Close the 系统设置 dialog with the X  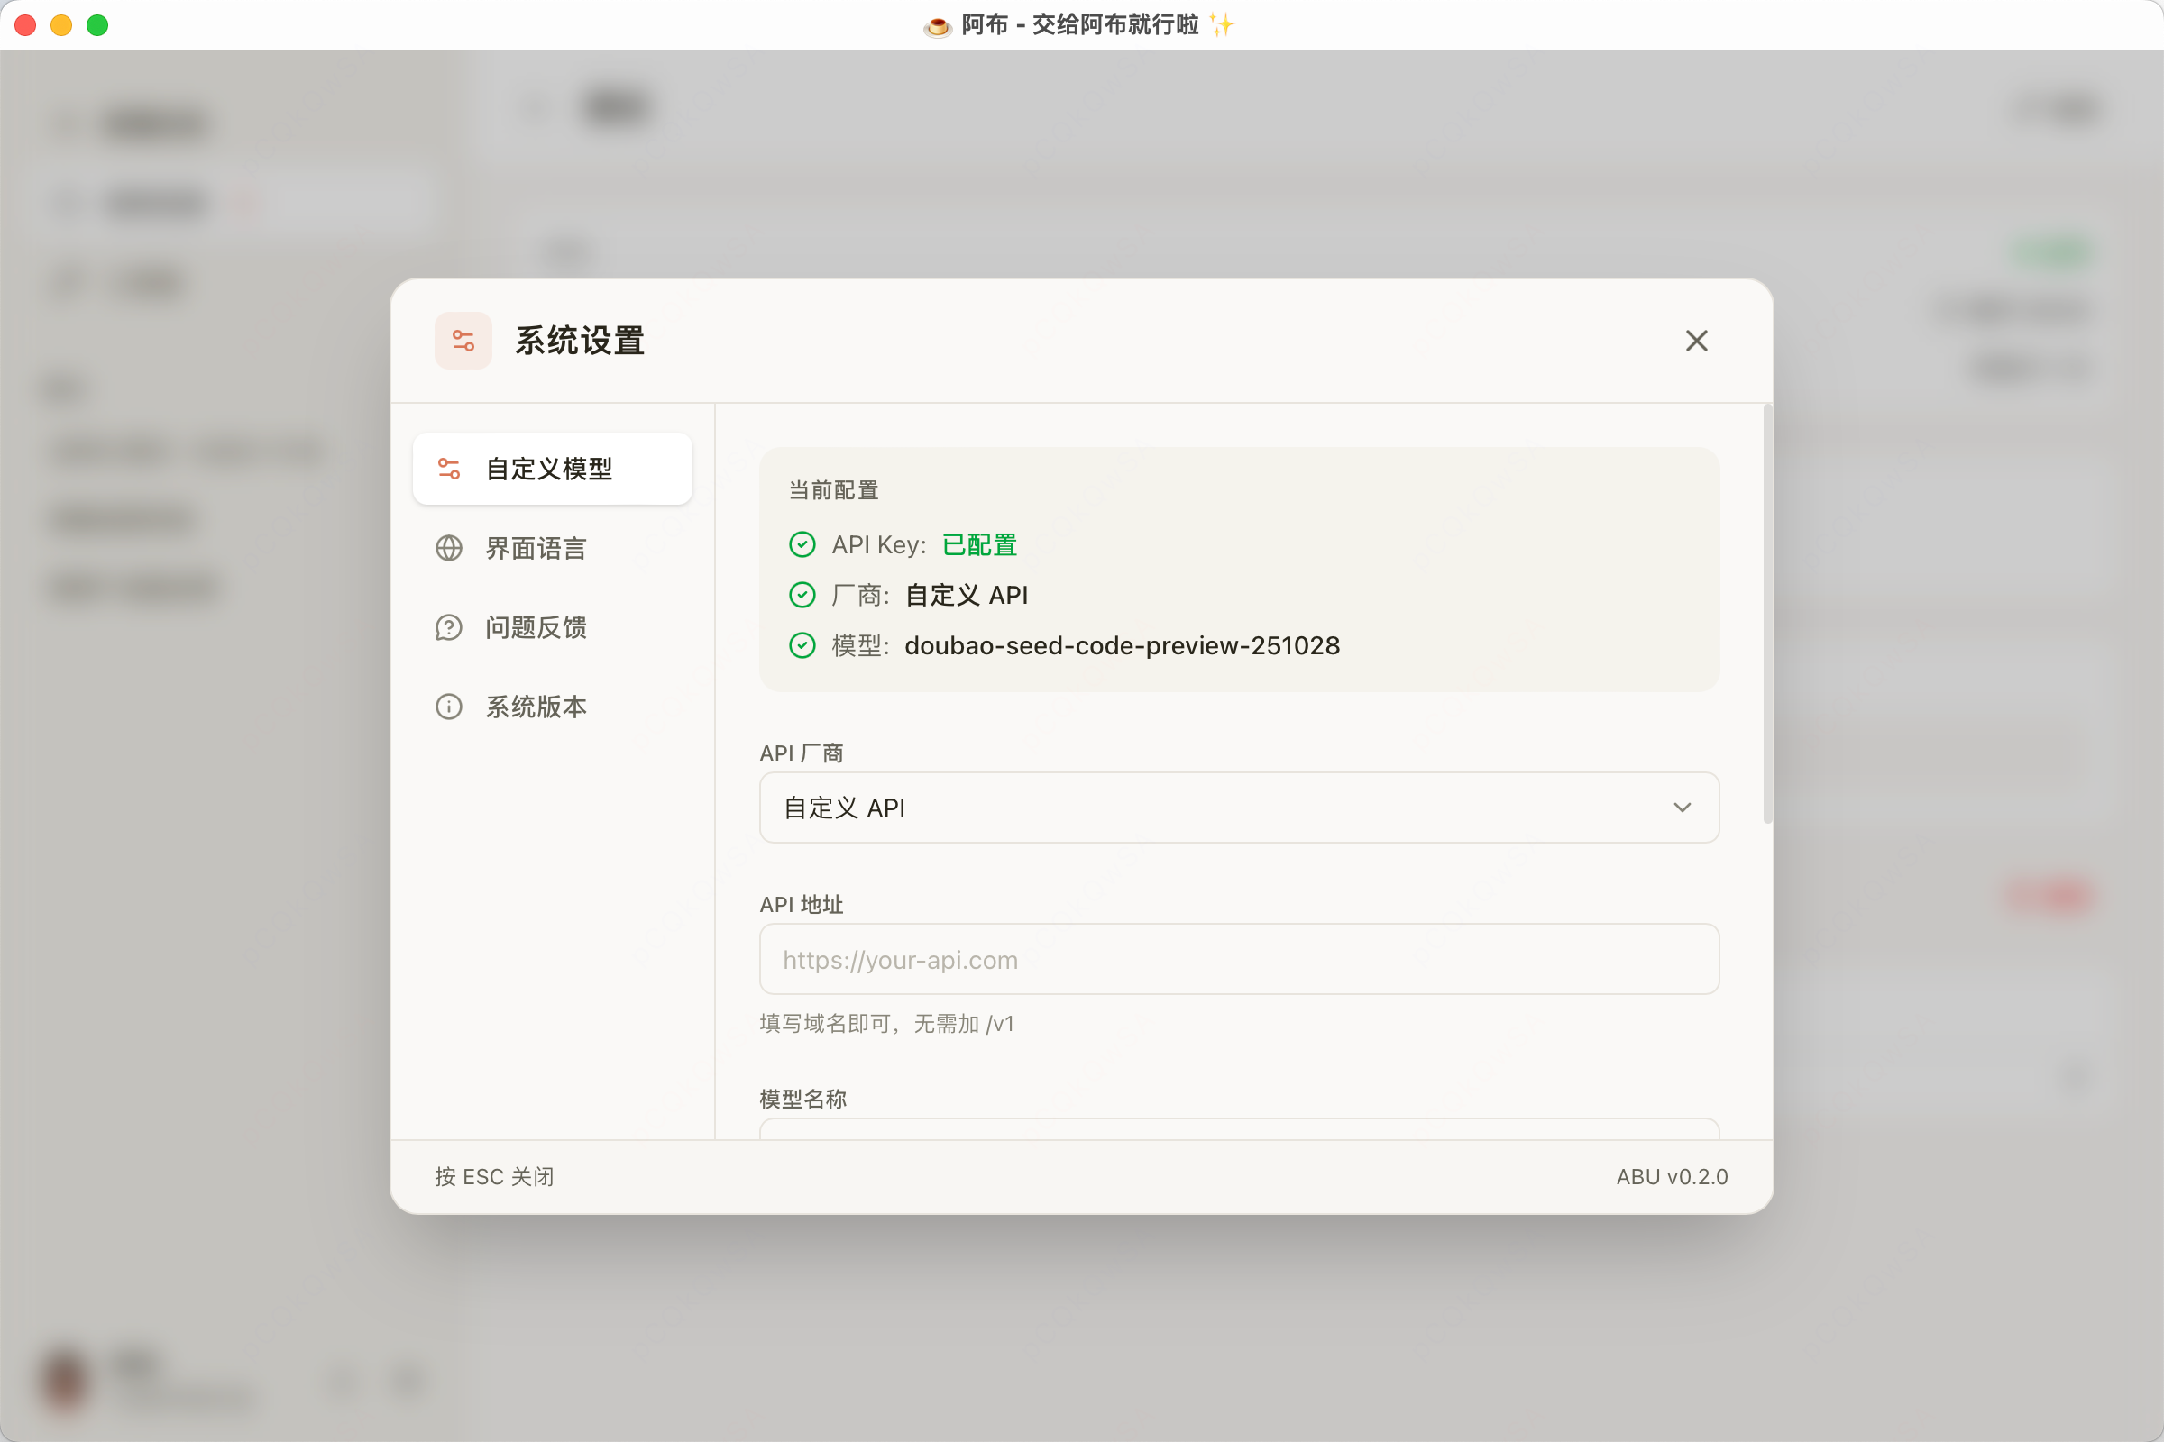[x=1697, y=341]
